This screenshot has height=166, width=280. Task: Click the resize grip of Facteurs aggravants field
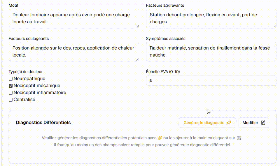click(274, 26)
